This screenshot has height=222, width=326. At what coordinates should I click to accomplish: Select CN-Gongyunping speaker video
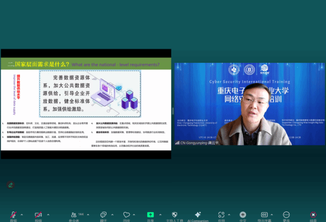point(250,104)
